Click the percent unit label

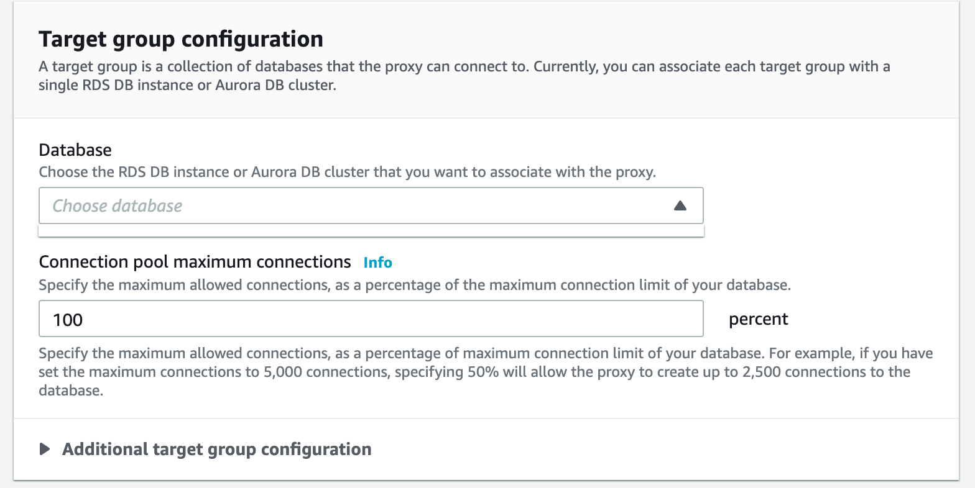[758, 319]
